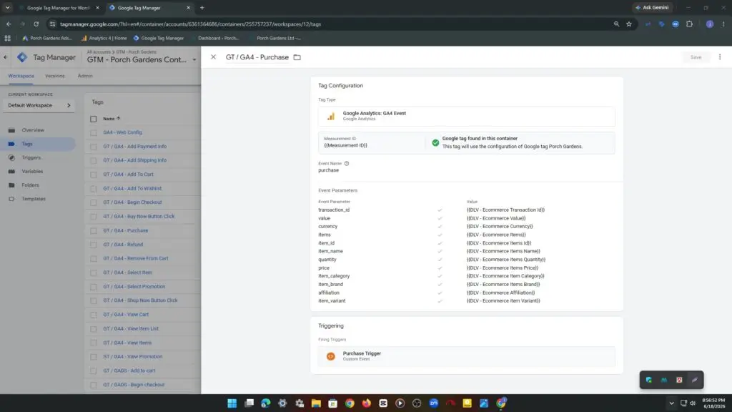
Task: Open the Purchase Trigger firing trigger
Action: point(466,356)
